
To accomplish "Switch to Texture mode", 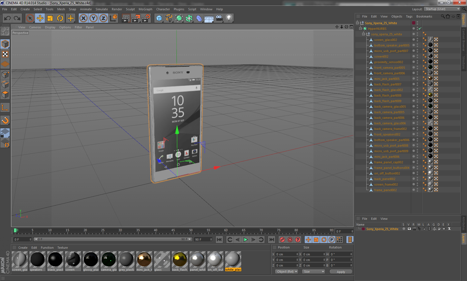I will coord(5,54).
